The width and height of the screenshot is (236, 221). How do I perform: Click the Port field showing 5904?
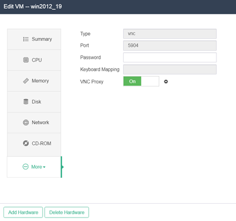pos(170,46)
